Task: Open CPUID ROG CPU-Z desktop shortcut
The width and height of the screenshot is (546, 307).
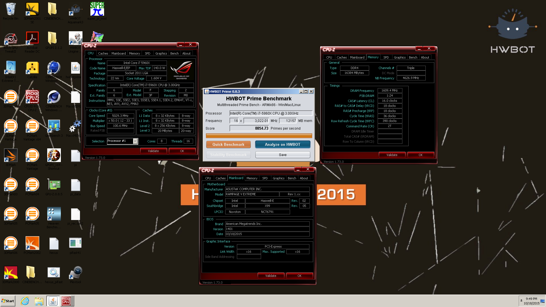Action: [32, 101]
